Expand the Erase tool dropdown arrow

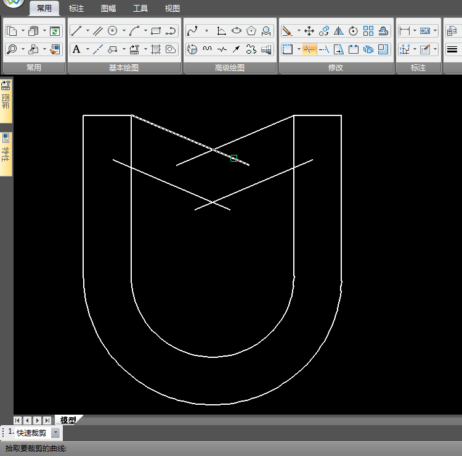tap(299, 31)
